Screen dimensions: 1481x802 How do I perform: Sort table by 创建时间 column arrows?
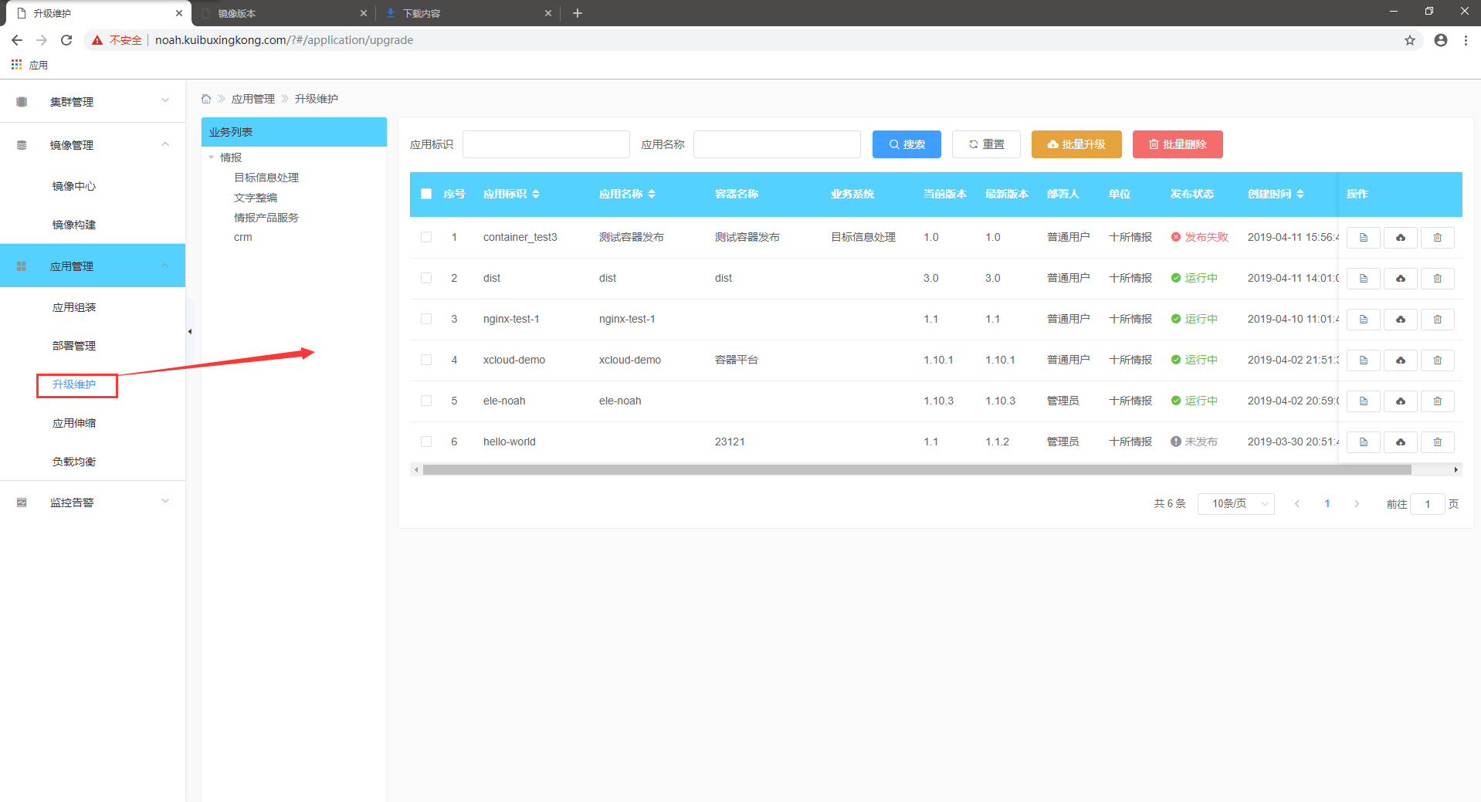(x=1300, y=194)
